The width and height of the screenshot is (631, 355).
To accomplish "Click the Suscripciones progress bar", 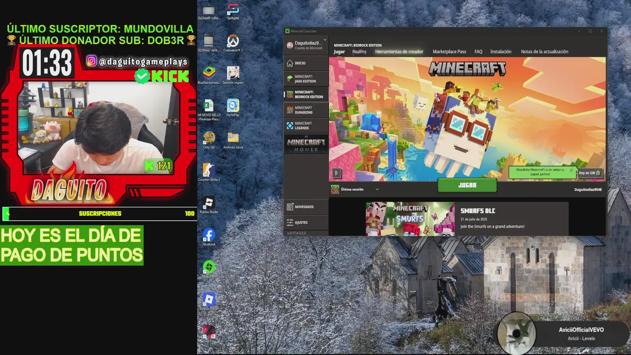I will click(x=99, y=213).
